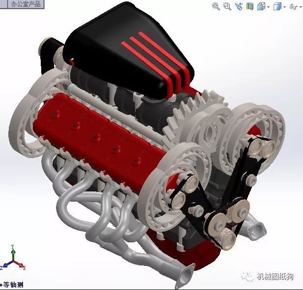303x290 pixels.
Task: Click the Previous View icon
Action: (239, 6)
